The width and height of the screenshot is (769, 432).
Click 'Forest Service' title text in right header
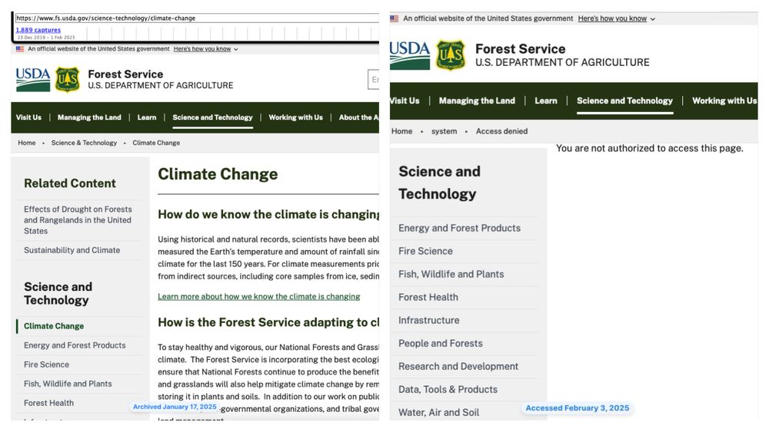point(521,49)
